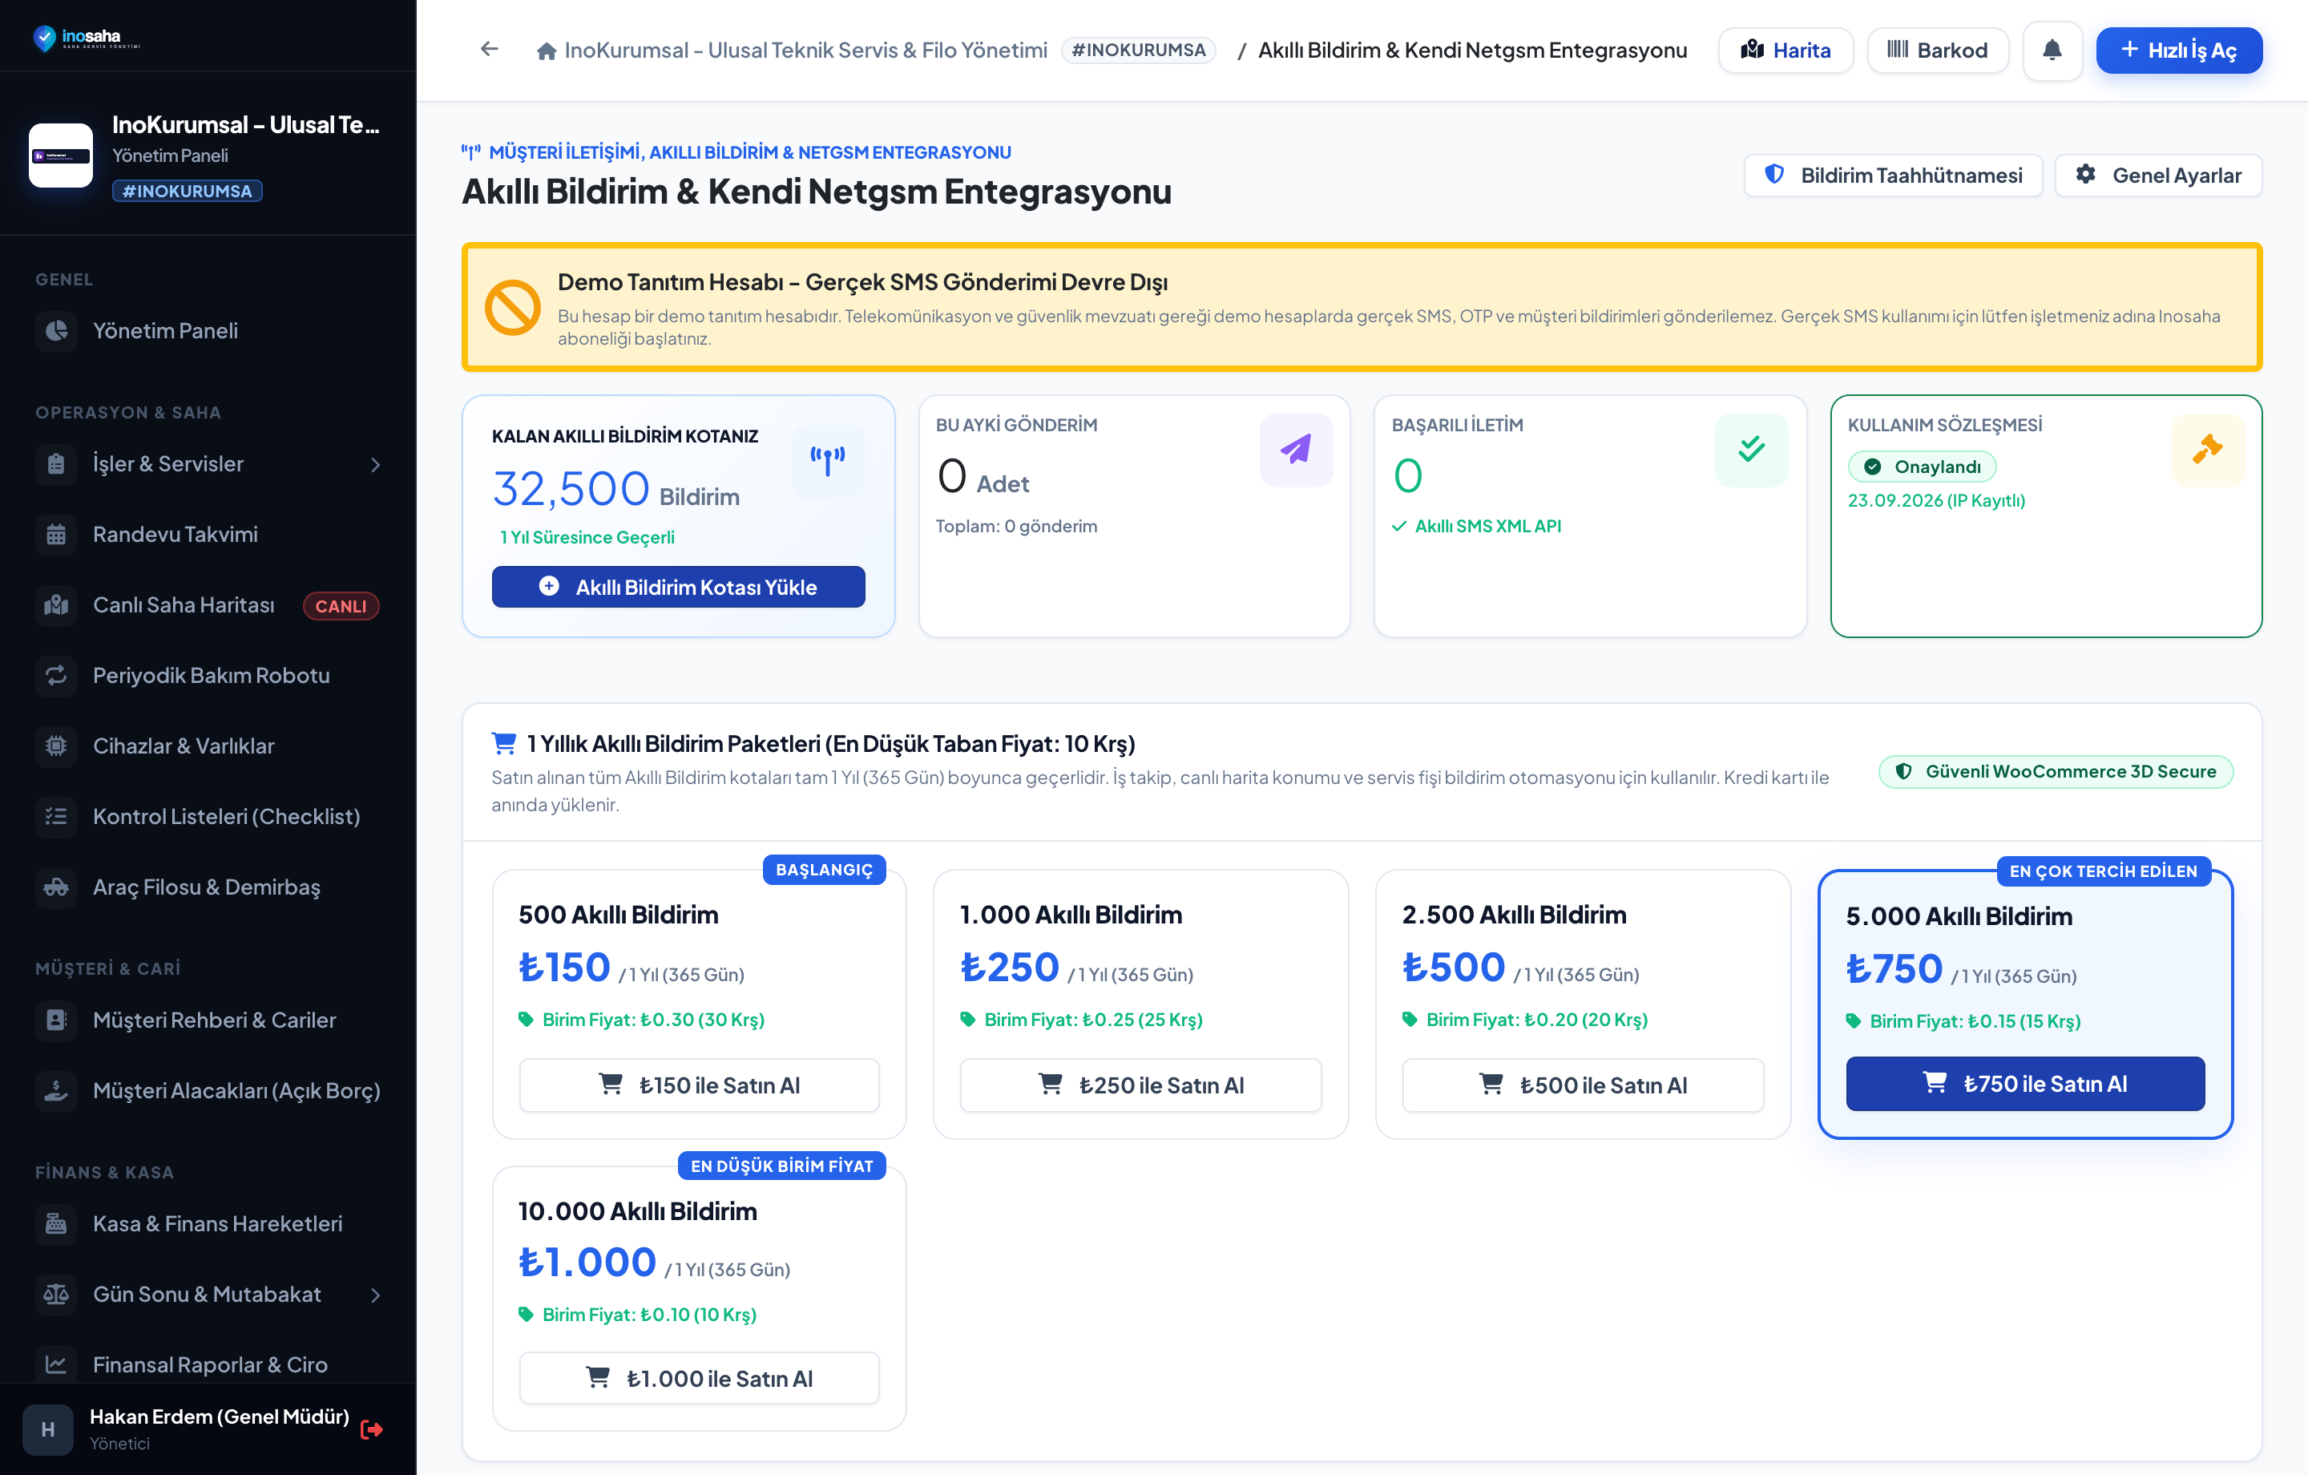Click the double-check icon in Başarılı İletim
The width and height of the screenshot is (2308, 1475).
[1750, 449]
